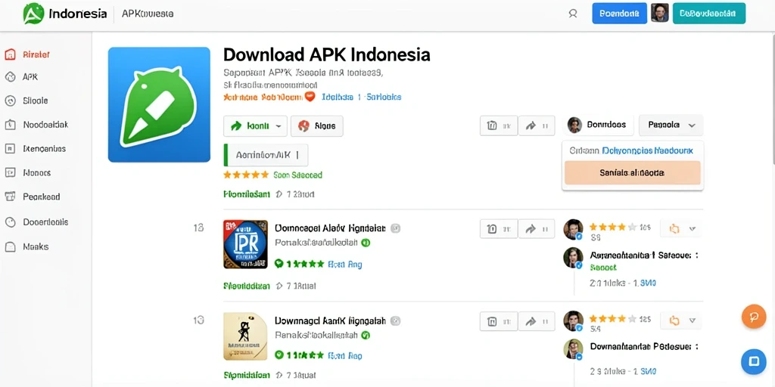Screen dimensions: 775x387
Task: Click info badge after the gold-icon app title
Action: (x=395, y=320)
